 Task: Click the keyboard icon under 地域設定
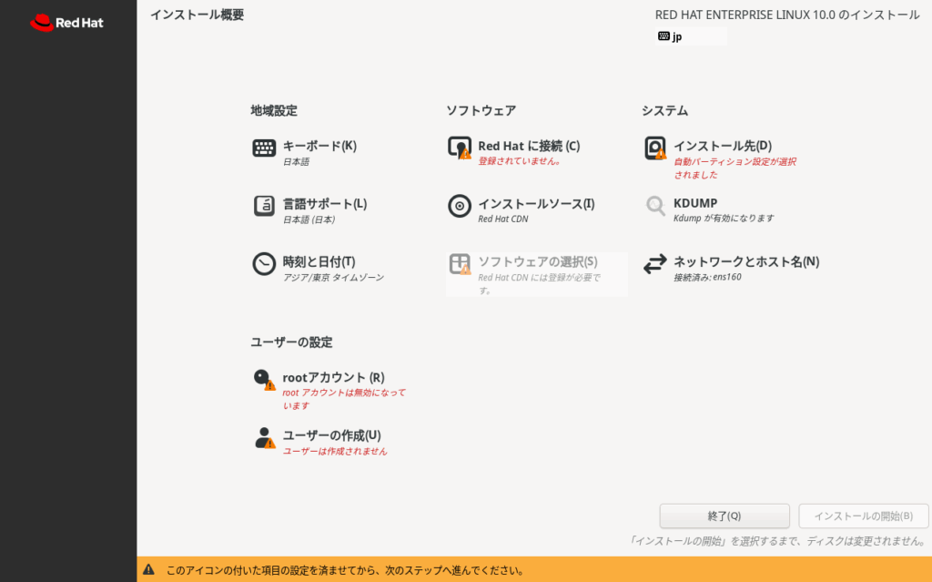(x=264, y=148)
